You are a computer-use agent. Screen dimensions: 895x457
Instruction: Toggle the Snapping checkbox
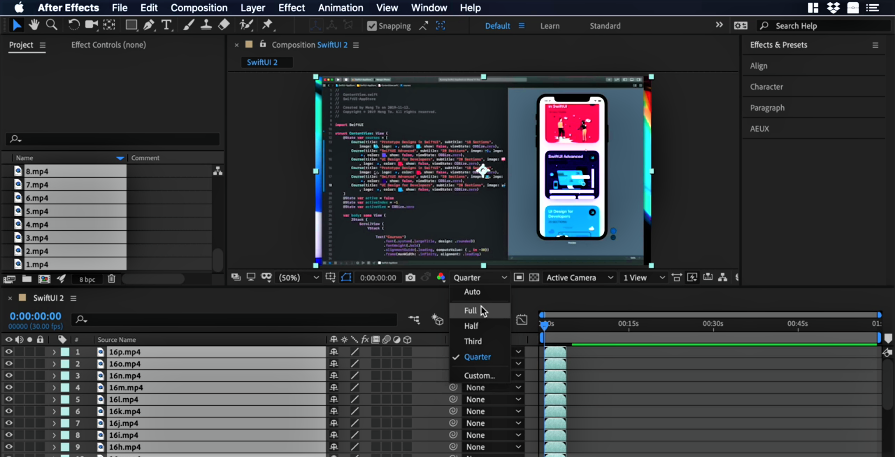(372, 26)
